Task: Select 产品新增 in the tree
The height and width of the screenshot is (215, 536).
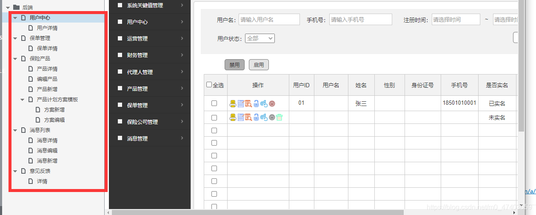Action: 47,89
